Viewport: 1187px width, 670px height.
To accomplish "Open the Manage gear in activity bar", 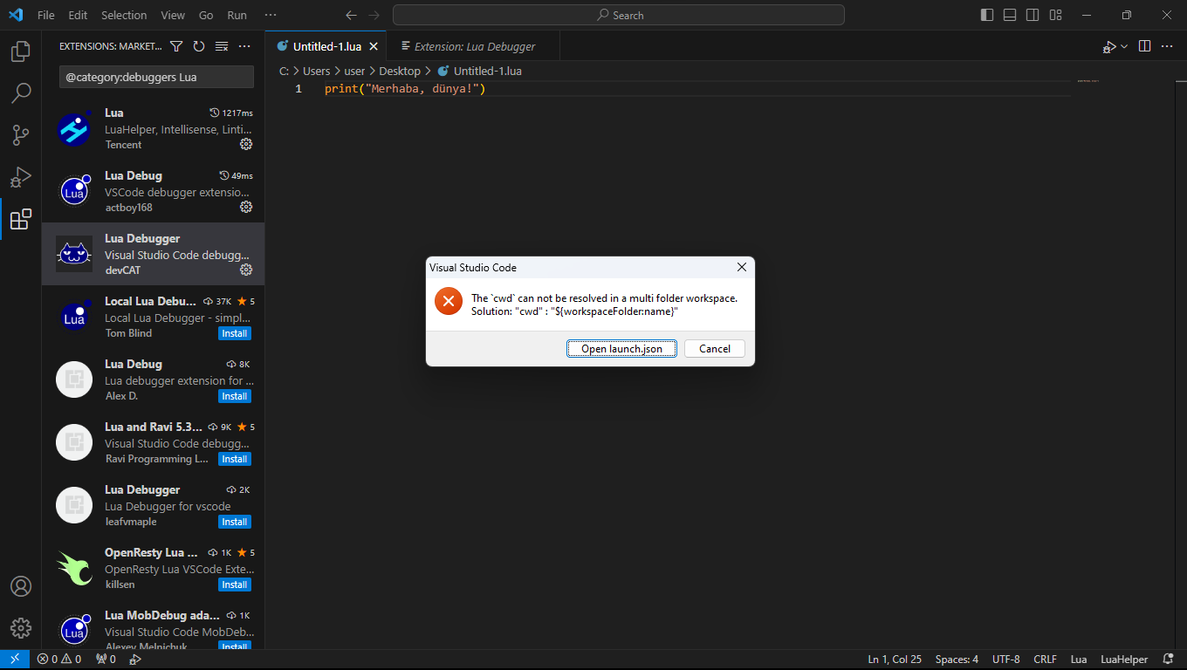I will (x=21, y=628).
